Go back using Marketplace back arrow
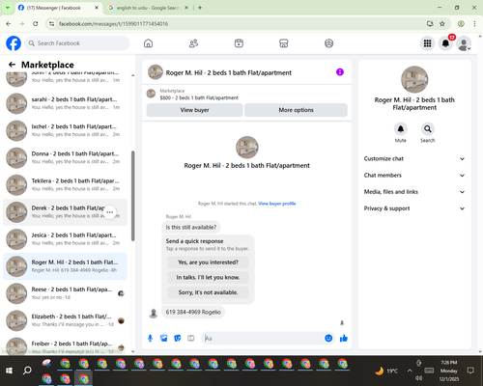 (12, 65)
